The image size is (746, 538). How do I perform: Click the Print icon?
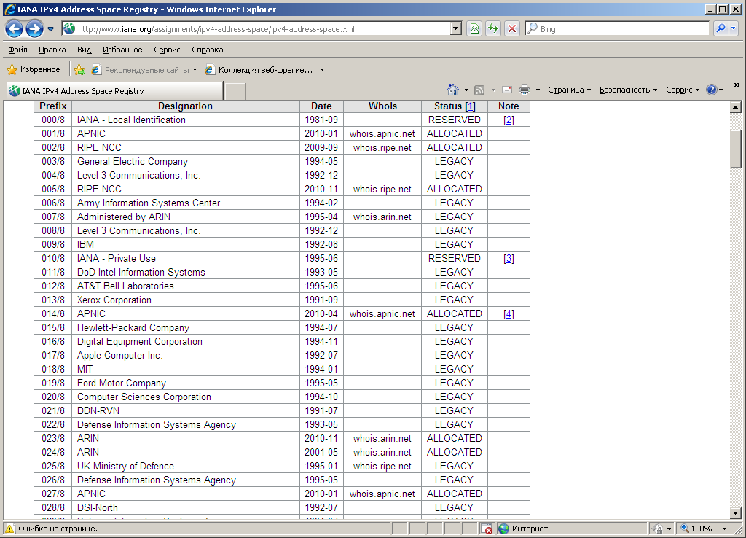(x=525, y=90)
